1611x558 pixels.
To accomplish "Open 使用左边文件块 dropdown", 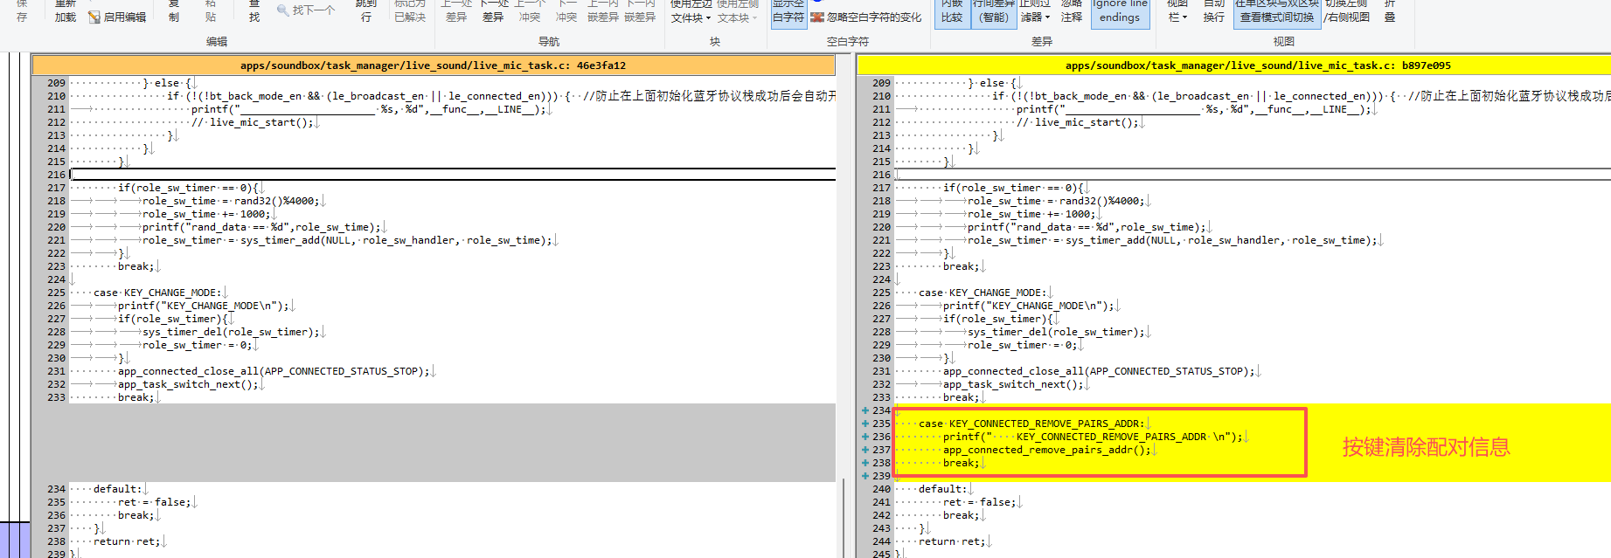I will (691, 12).
